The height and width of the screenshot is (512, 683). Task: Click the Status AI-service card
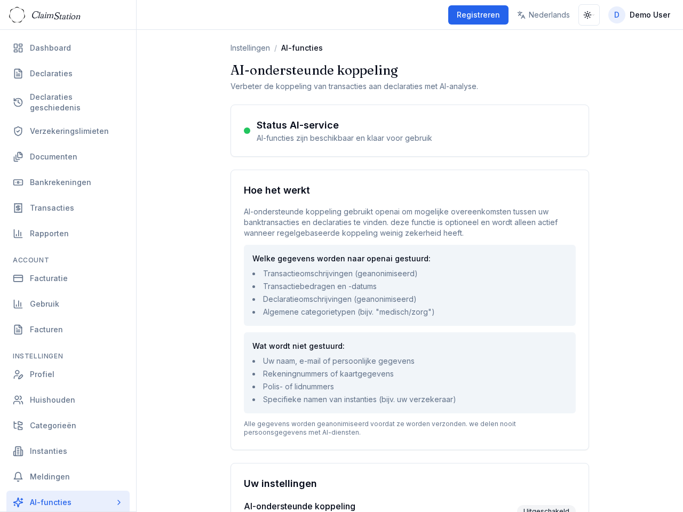pos(409,131)
